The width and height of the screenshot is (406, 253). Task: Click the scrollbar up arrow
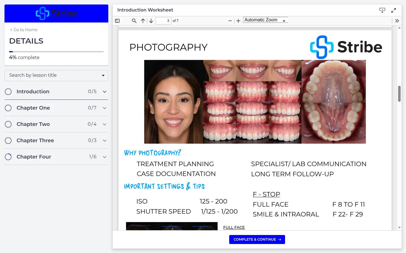[399, 28]
